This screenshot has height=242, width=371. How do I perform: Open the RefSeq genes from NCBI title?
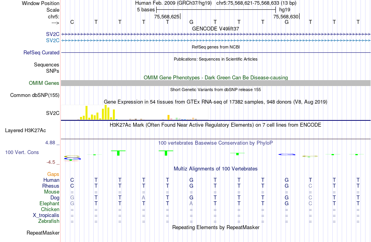tap(216, 47)
